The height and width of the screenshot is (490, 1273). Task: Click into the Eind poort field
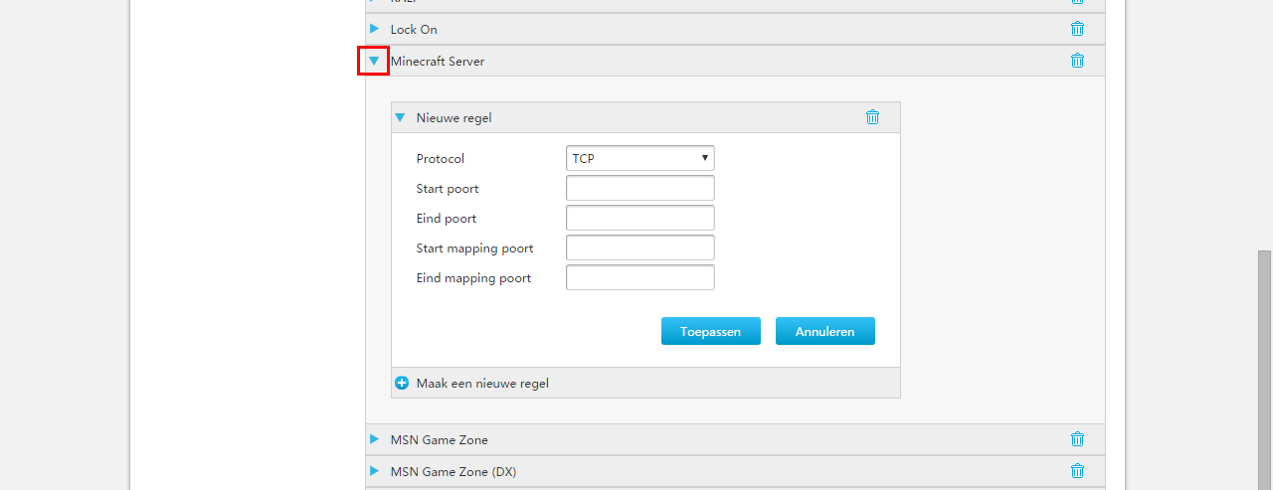639,218
